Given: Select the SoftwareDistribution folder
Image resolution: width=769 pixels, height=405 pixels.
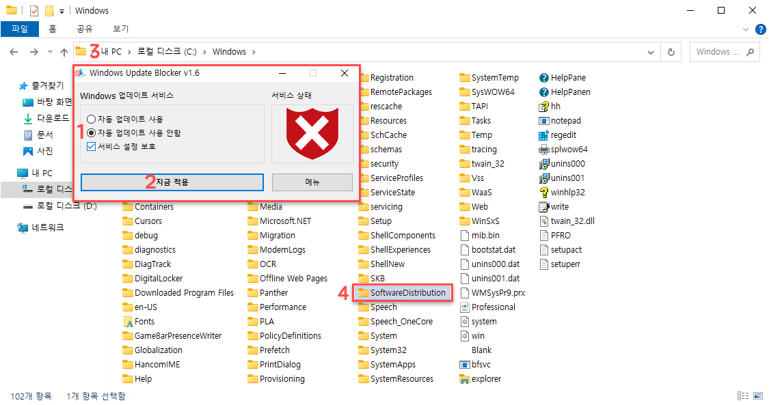Looking at the screenshot, I should (402, 293).
